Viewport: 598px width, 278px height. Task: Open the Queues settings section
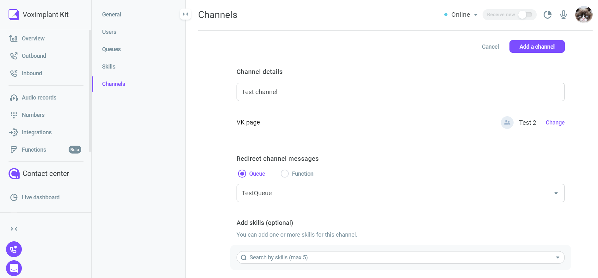[111, 49]
